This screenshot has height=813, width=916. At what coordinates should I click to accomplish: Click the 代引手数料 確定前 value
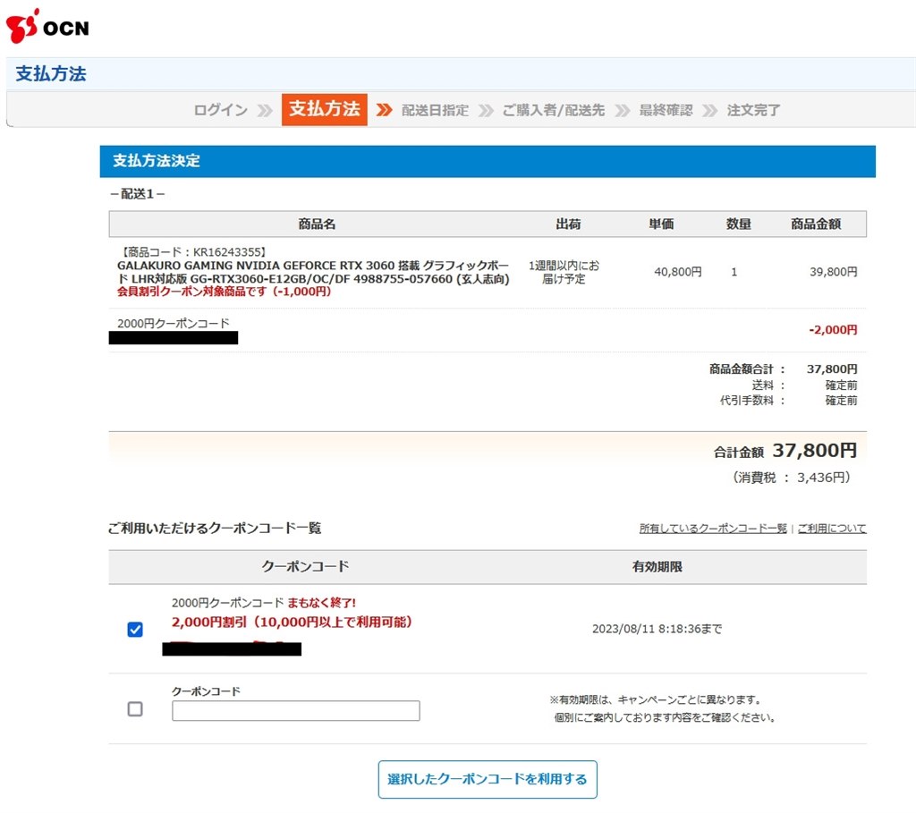[841, 400]
